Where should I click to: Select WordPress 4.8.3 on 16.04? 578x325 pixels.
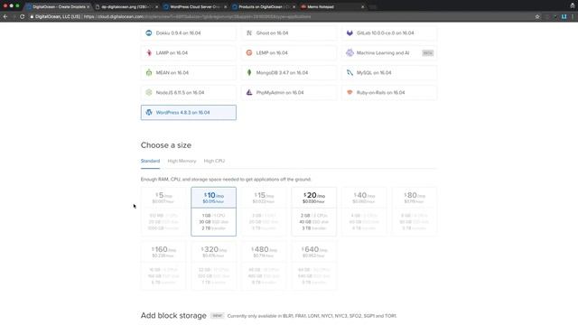(x=189, y=112)
